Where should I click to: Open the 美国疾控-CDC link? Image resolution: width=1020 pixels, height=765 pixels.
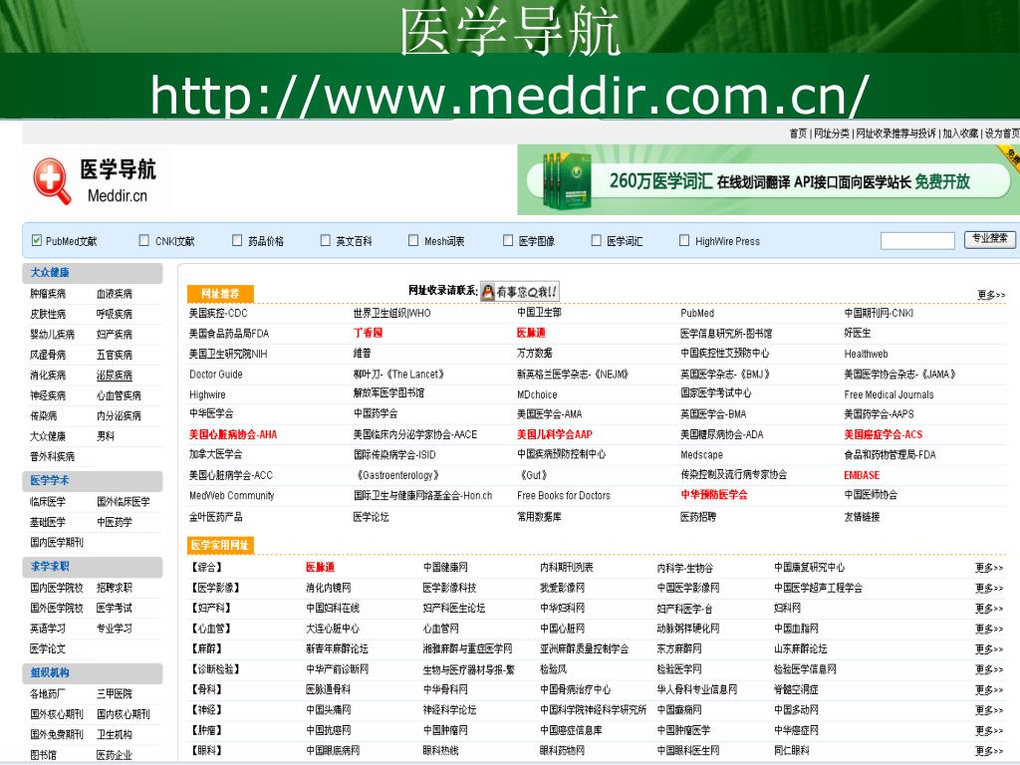(218, 314)
